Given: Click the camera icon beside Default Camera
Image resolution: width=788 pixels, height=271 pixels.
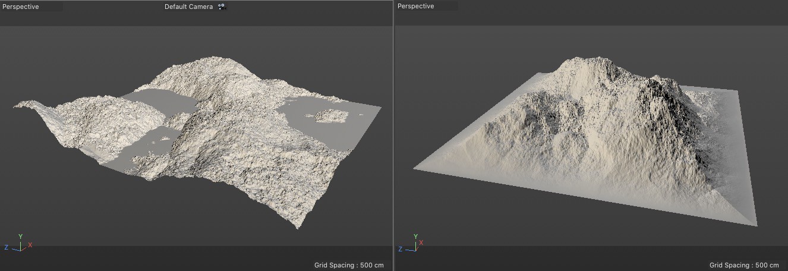Looking at the screenshot, I should pos(222,7).
